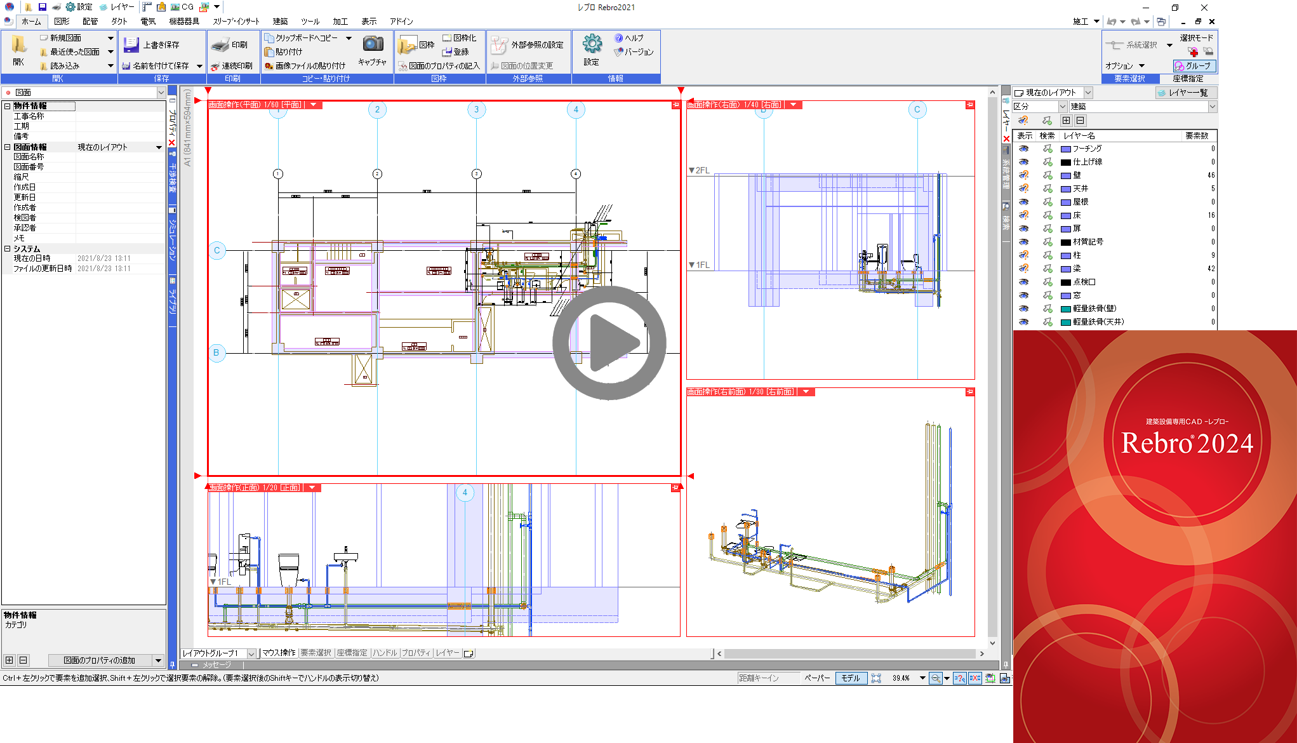Click the 貼り付け paste icon
Image resolution: width=1297 pixels, height=743 pixels.
tap(269, 52)
